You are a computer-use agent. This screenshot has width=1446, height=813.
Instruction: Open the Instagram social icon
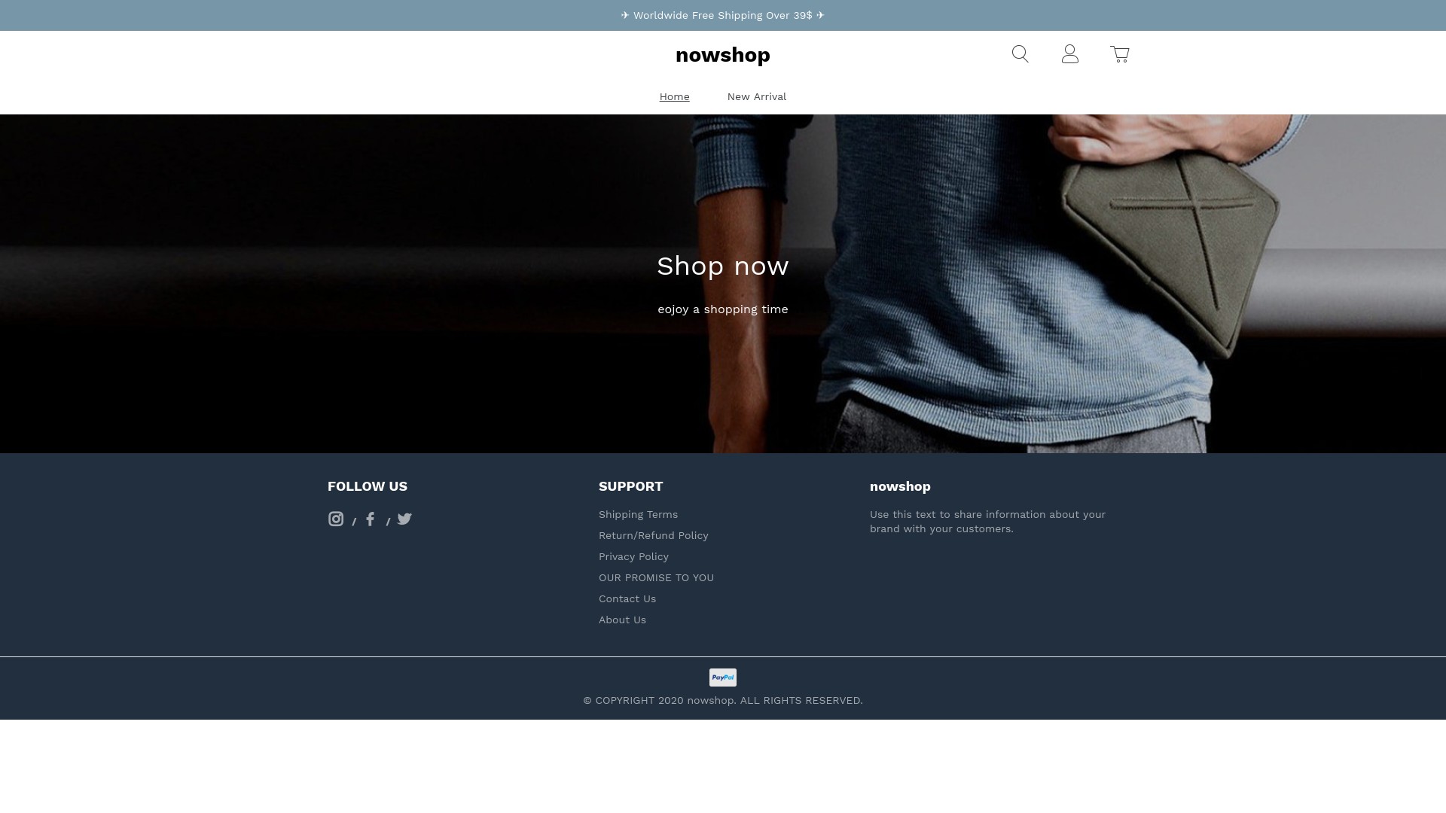tap(336, 518)
